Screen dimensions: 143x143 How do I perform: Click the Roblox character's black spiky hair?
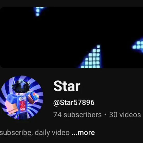click(21, 87)
